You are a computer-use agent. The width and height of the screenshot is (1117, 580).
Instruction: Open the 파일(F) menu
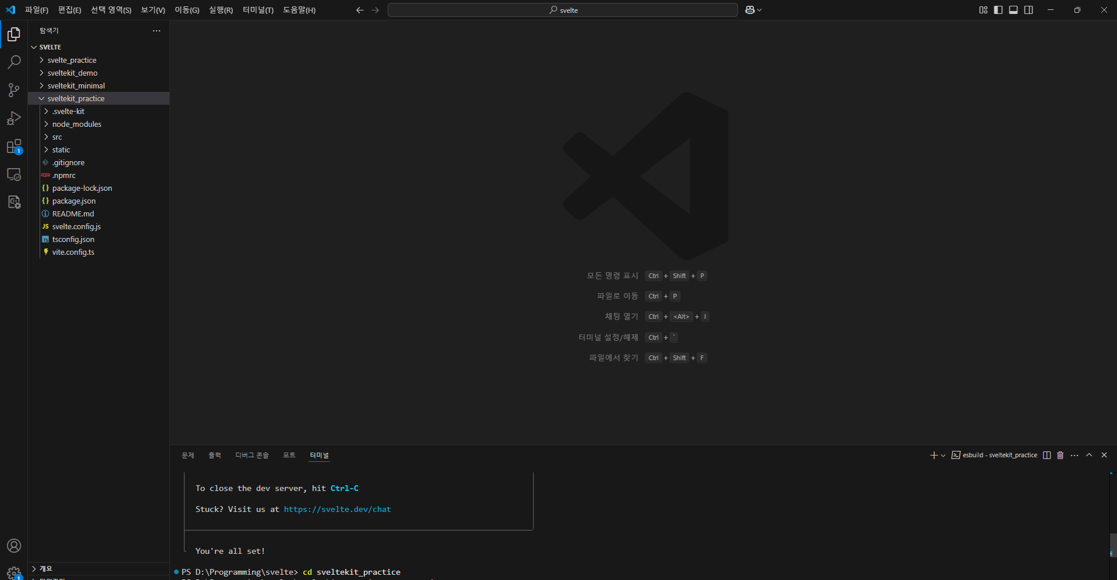37,10
